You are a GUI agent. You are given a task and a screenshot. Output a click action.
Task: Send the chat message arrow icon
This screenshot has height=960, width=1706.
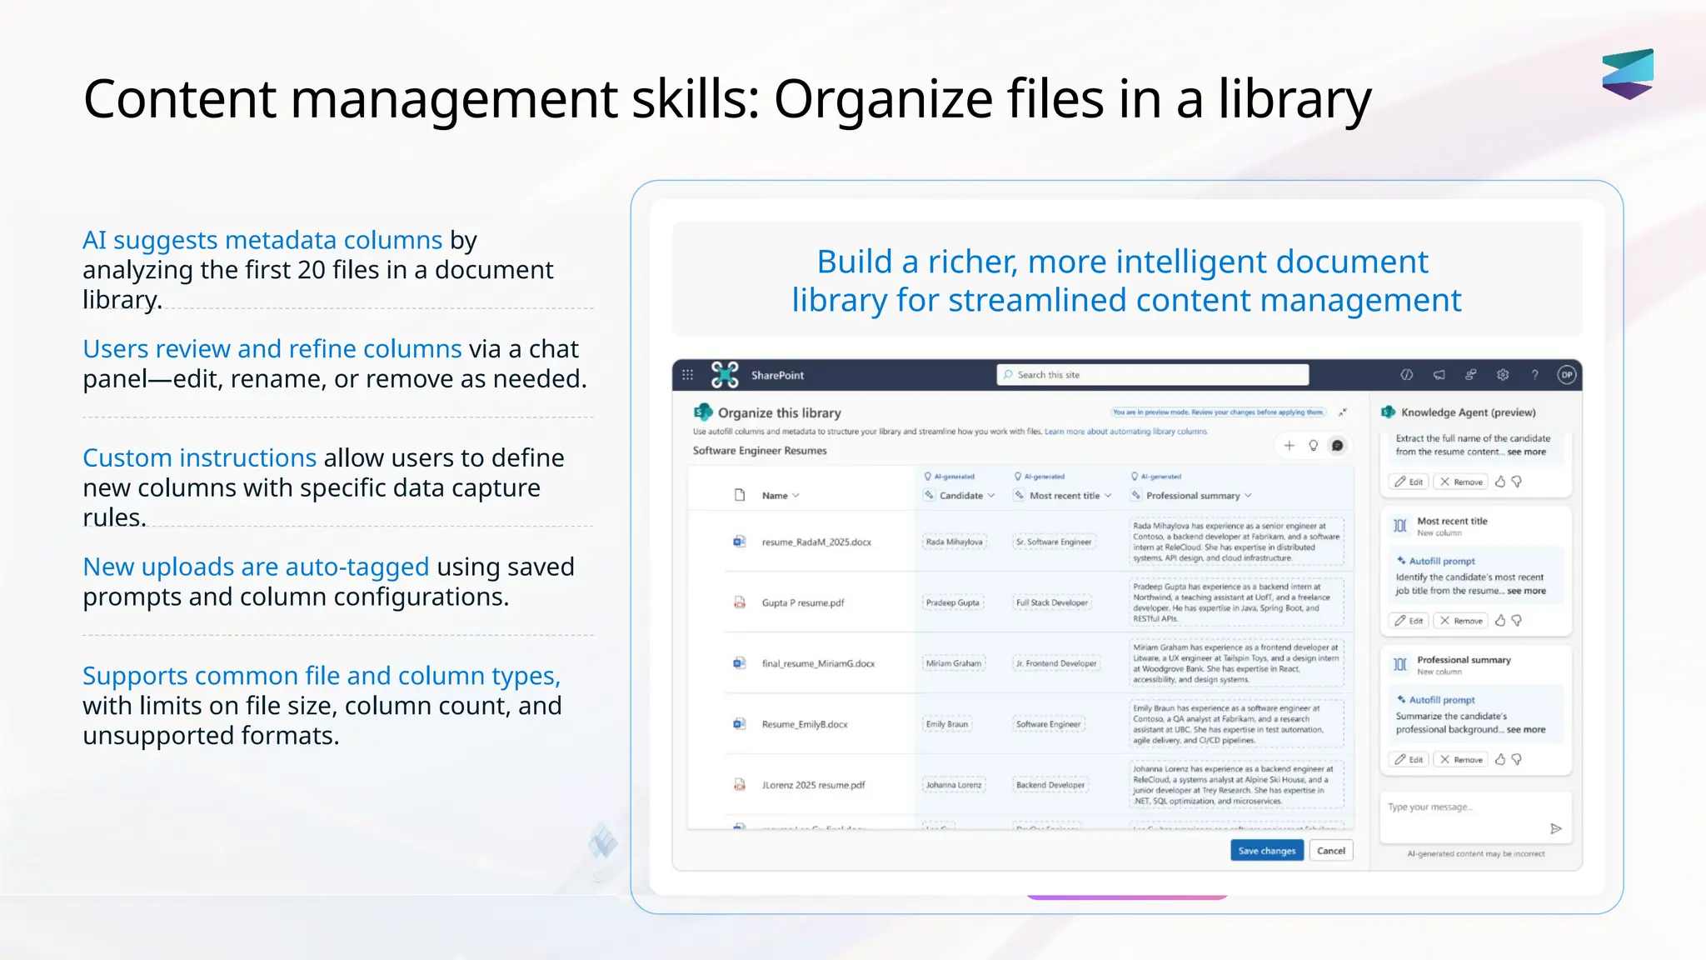coord(1555,828)
